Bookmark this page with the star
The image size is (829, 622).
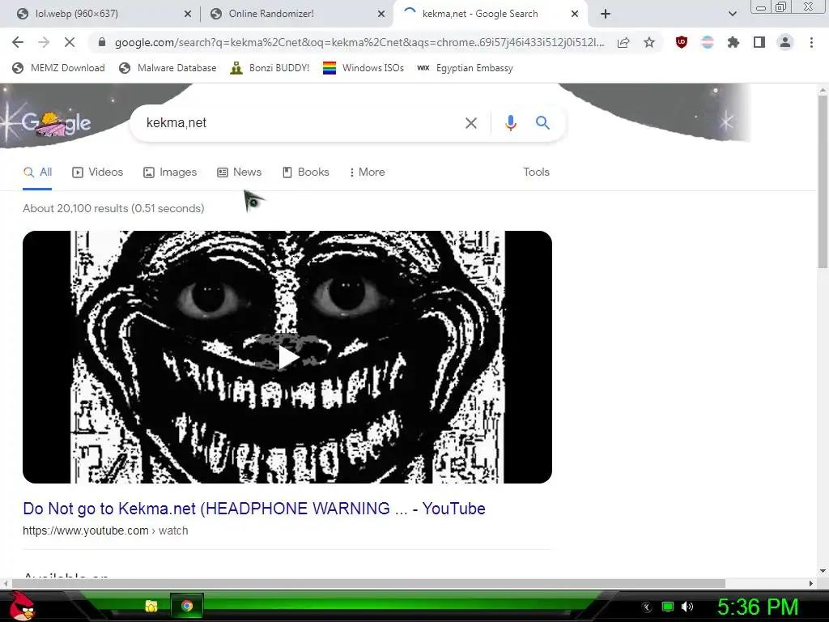649,42
